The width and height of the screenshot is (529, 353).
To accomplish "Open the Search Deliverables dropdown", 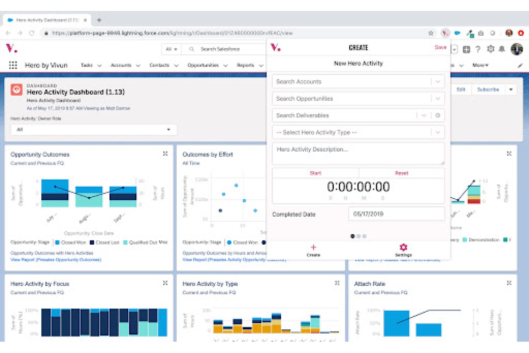I will tap(424, 115).
